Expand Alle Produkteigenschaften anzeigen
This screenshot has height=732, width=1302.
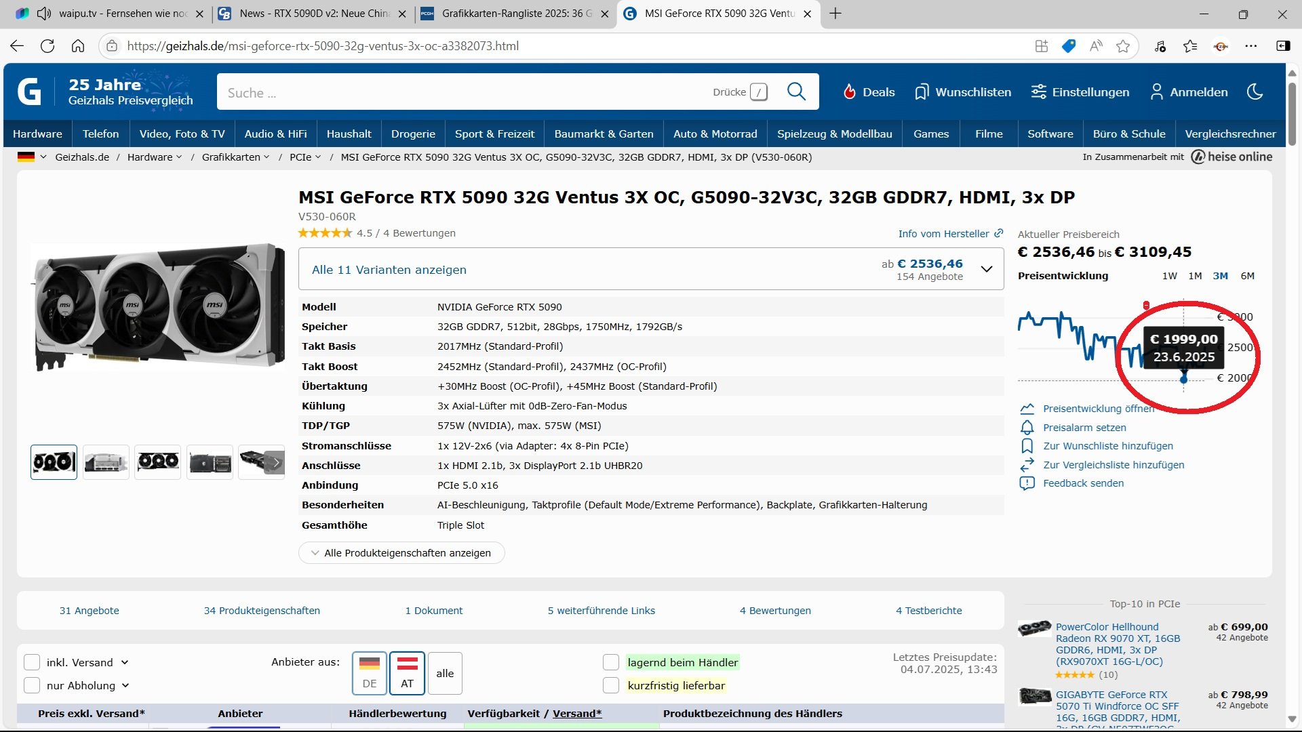tap(401, 553)
